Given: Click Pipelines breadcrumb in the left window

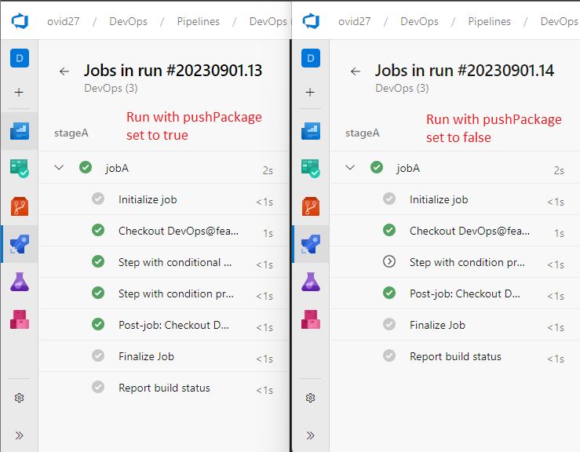Looking at the screenshot, I should point(199,21).
